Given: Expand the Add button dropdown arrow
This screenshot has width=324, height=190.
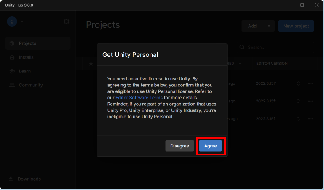Looking at the screenshot, I should coord(269,26).
